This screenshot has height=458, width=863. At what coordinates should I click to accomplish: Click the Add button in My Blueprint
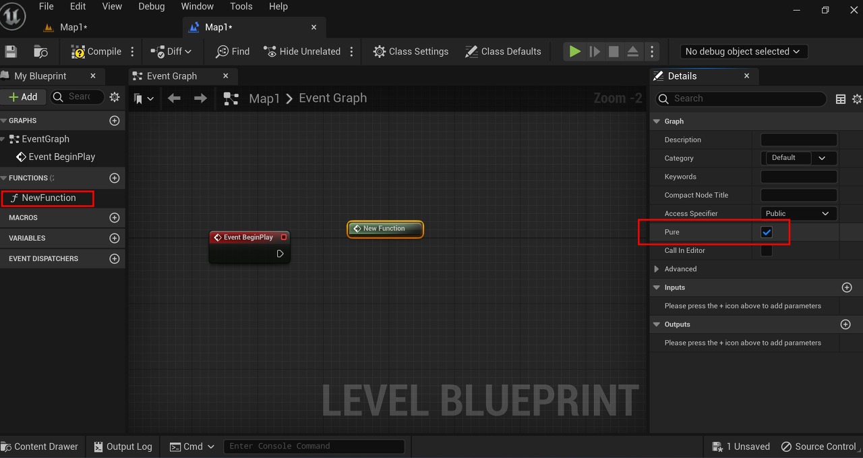[x=23, y=97]
